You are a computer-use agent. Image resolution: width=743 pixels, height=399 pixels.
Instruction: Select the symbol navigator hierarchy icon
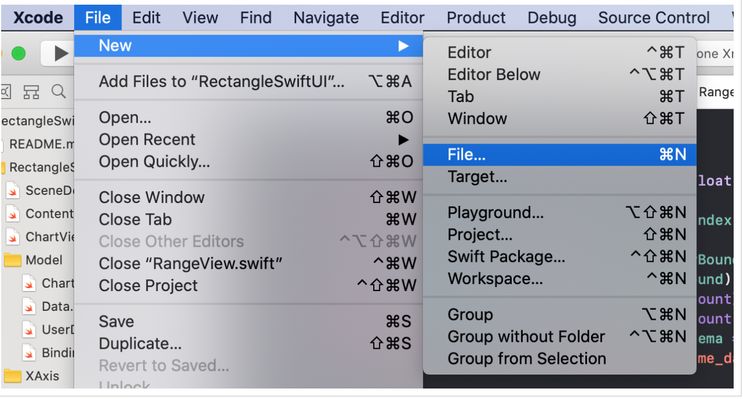32,92
